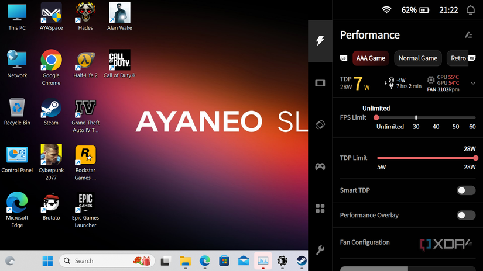Open the display settings sidebar icon

(320, 83)
